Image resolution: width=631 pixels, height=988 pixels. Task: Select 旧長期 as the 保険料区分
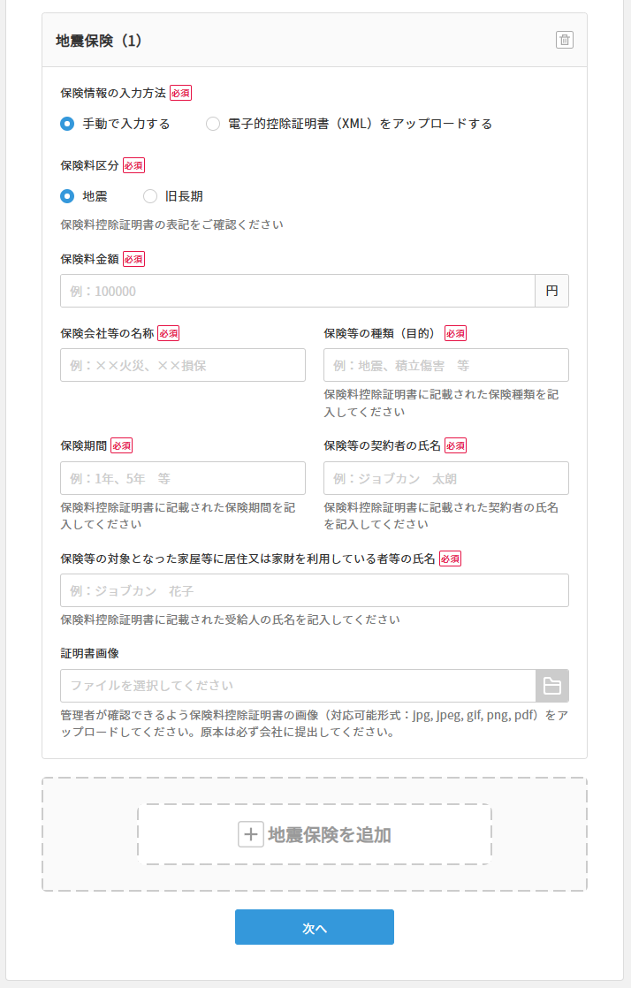150,196
